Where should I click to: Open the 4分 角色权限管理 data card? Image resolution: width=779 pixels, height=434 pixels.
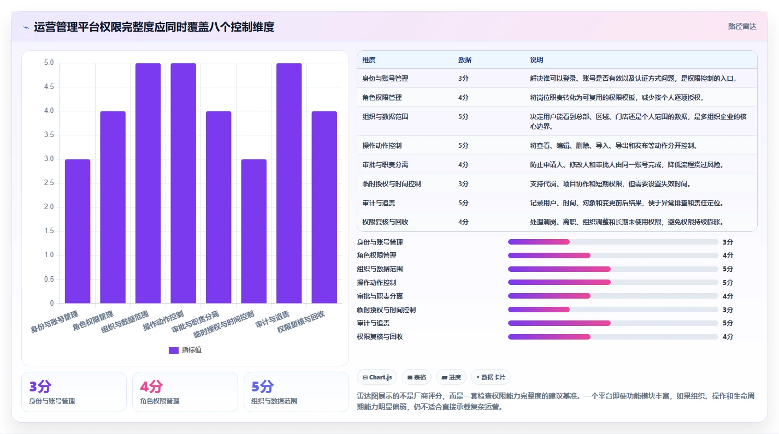[185, 392]
